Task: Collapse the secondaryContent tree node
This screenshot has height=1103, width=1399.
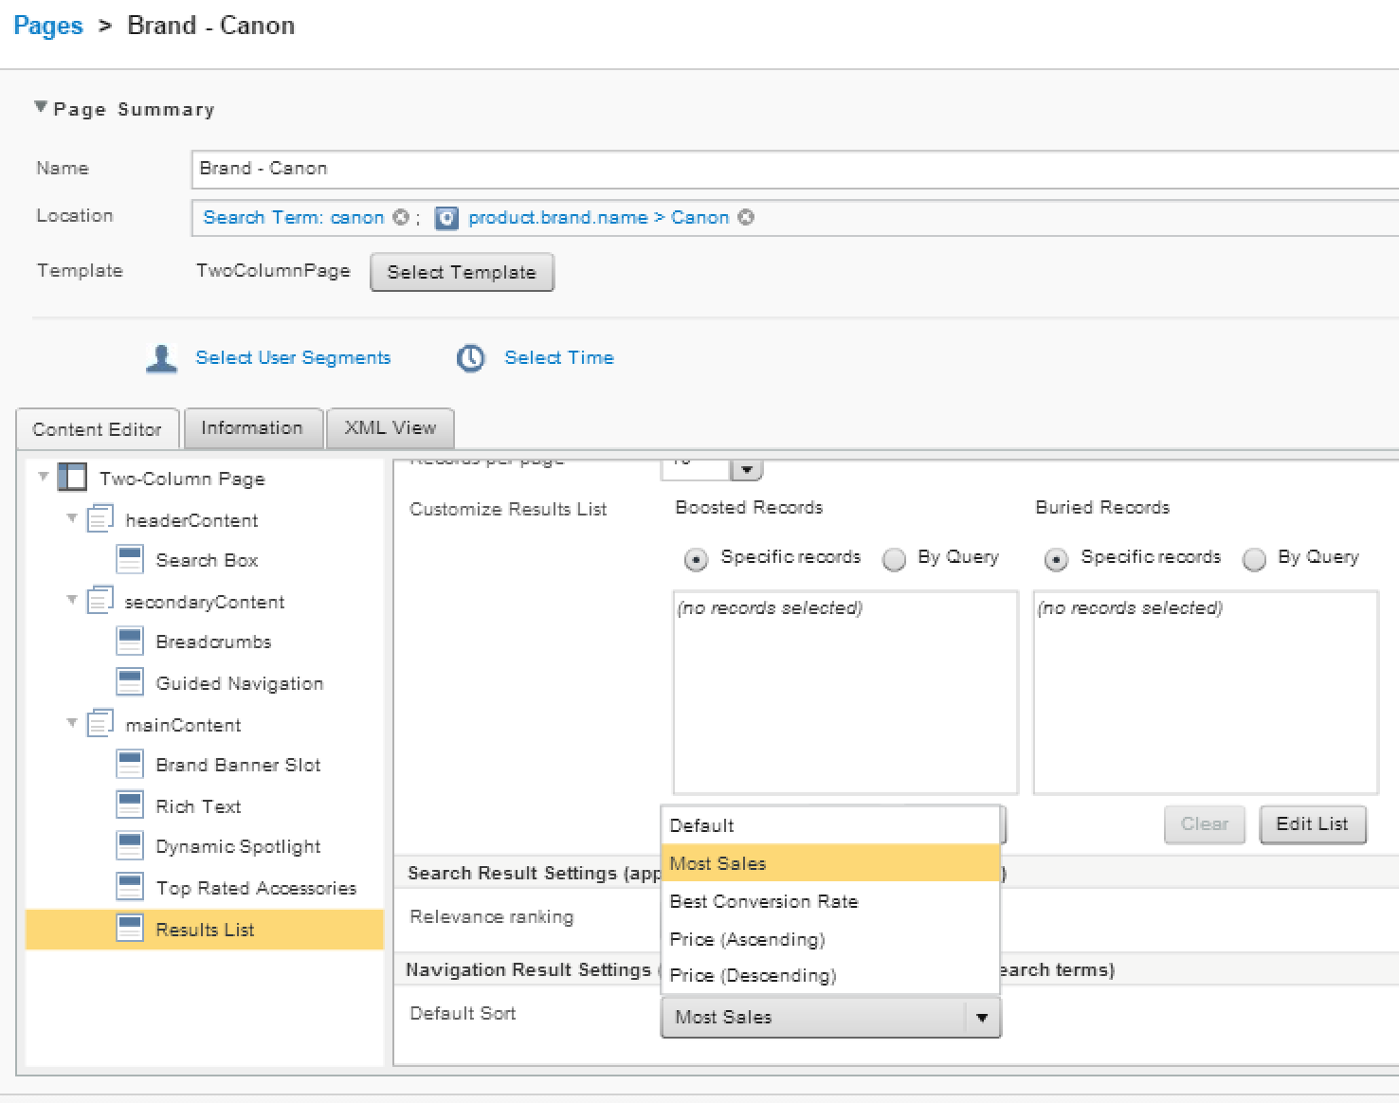Action: [72, 600]
